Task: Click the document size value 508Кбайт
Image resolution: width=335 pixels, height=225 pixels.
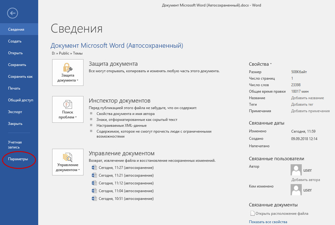Action: 299,72
